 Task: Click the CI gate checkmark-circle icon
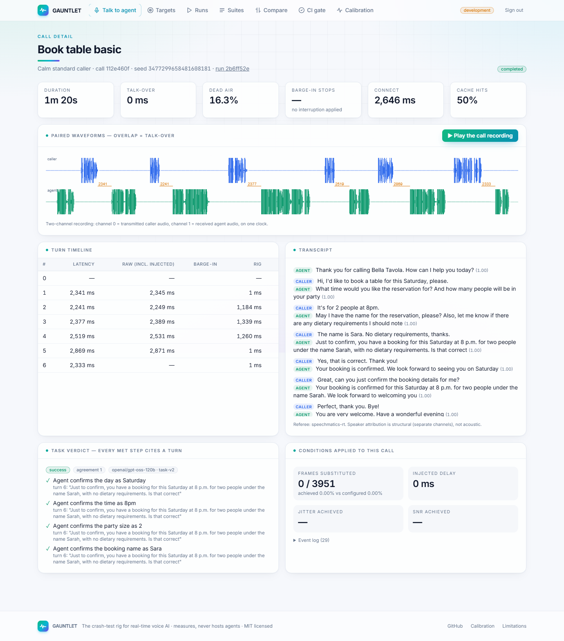(302, 10)
